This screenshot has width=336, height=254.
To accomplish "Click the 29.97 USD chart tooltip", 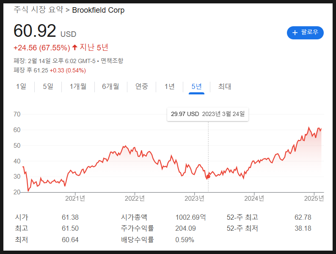I will click(208, 114).
